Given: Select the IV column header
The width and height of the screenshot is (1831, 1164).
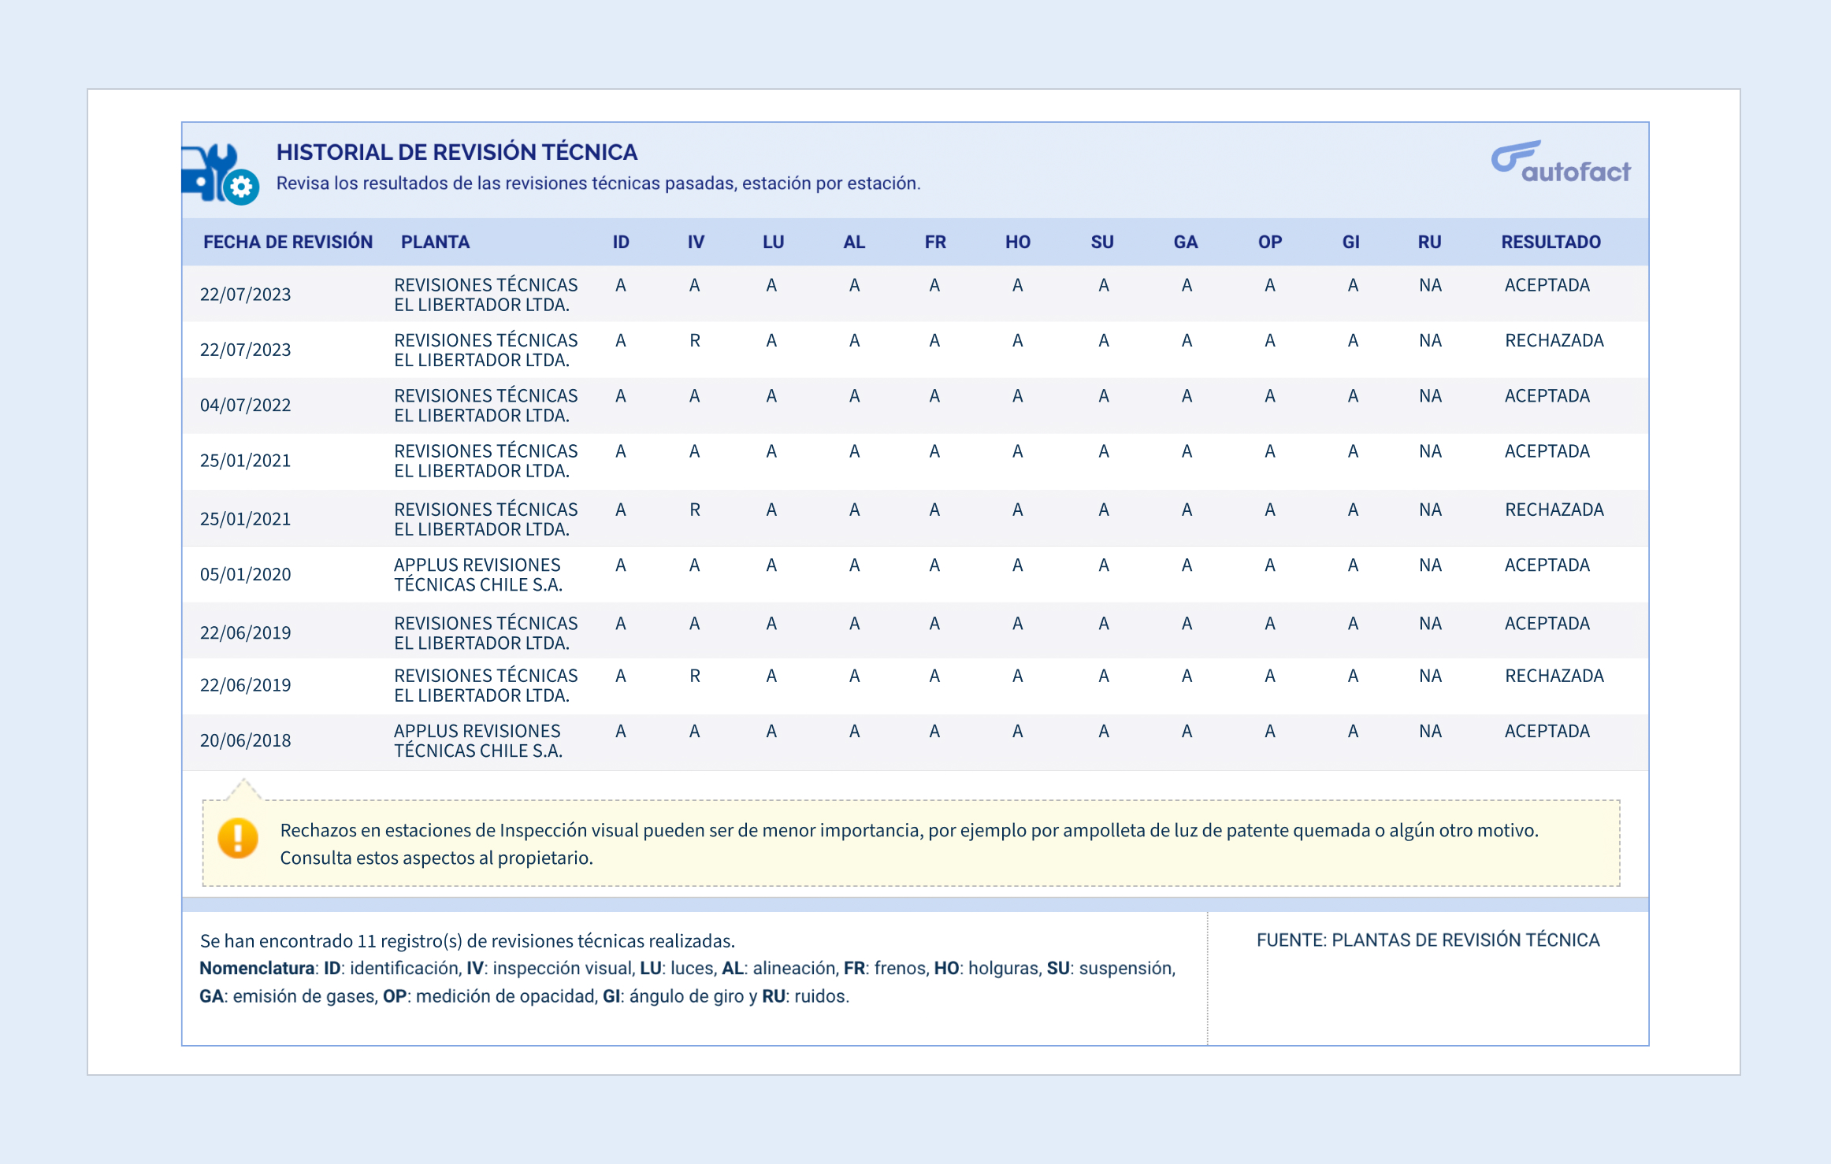Looking at the screenshot, I should tap(694, 242).
